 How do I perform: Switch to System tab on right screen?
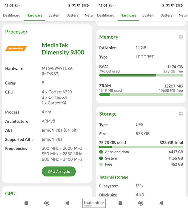click(149, 15)
